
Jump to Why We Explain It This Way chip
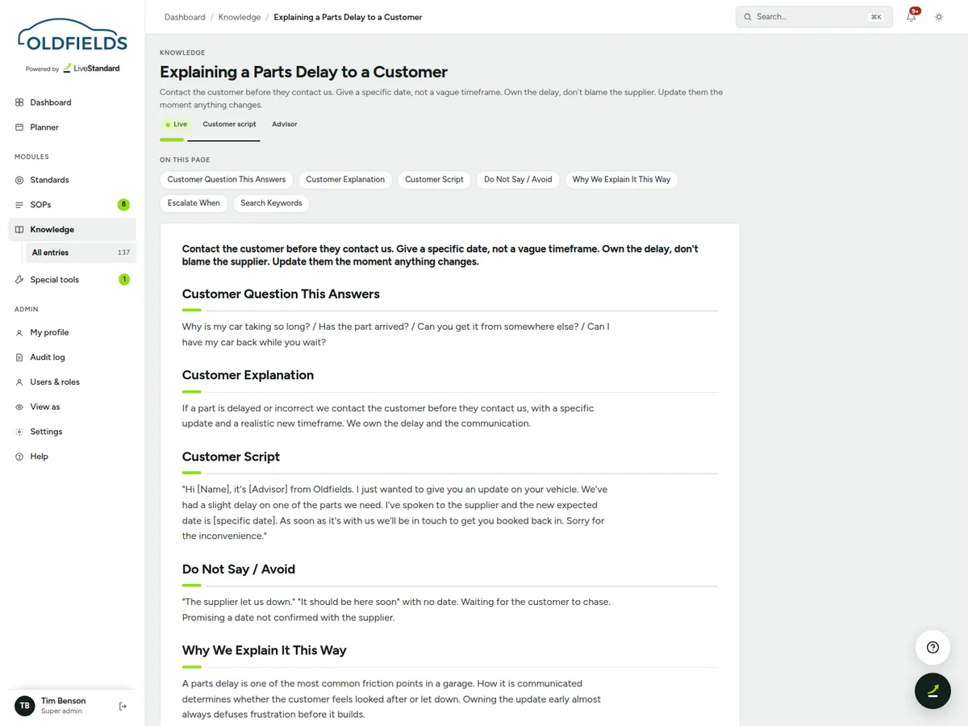(x=621, y=180)
